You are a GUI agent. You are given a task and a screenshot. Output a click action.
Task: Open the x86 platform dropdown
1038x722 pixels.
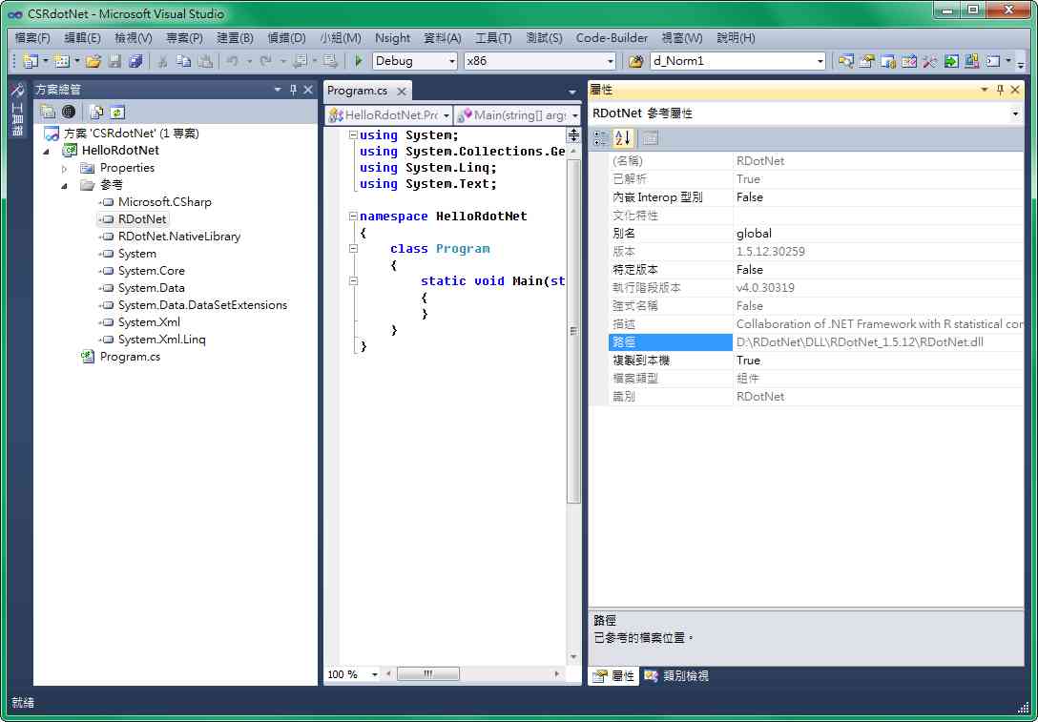pyautogui.click(x=610, y=61)
